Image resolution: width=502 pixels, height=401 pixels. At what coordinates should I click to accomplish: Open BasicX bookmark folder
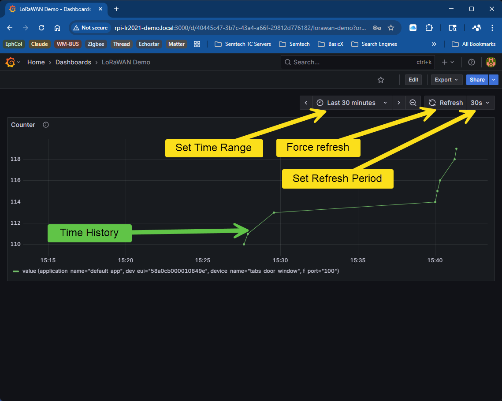pyautogui.click(x=331, y=44)
